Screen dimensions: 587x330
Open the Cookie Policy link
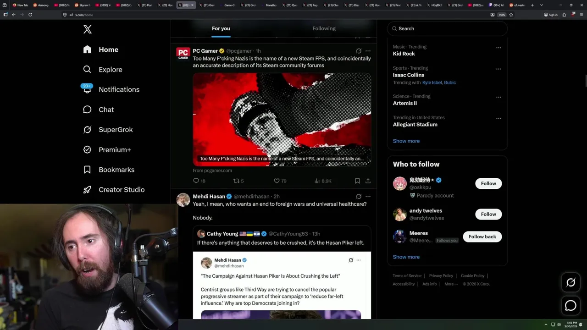[x=473, y=276]
